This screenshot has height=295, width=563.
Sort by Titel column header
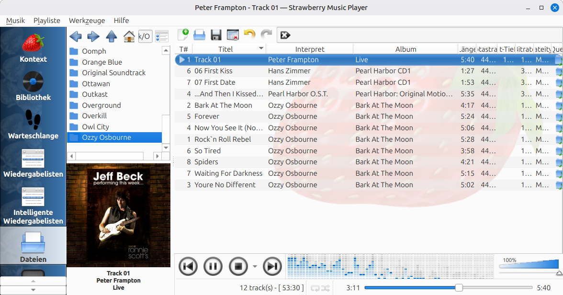pyautogui.click(x=229, y=49)
